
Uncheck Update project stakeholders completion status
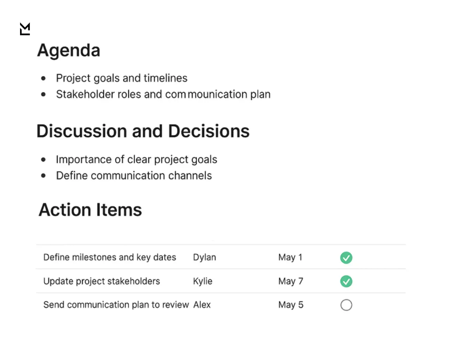click(x=346, y=281)
